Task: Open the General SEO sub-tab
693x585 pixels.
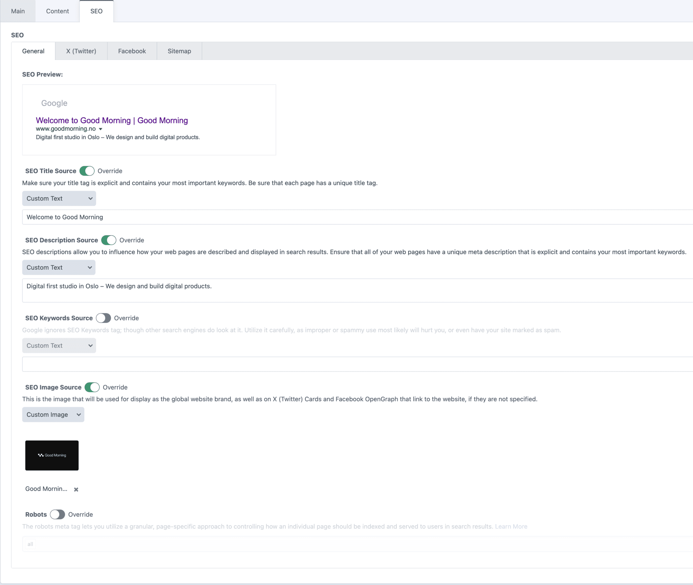Action: tap(33, 51)
